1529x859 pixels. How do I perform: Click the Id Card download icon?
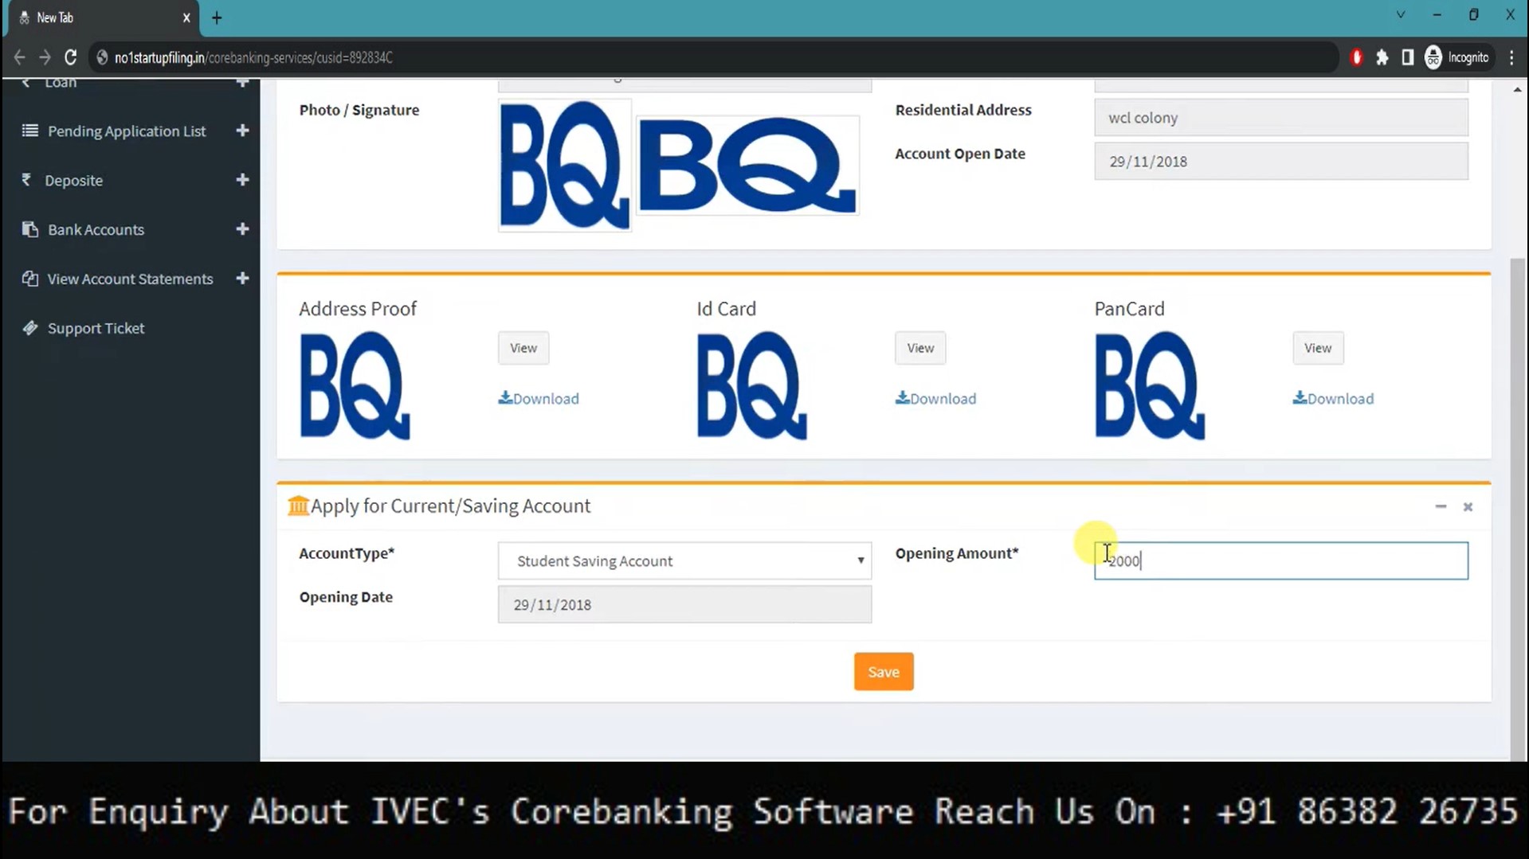(x=902, y=397)
